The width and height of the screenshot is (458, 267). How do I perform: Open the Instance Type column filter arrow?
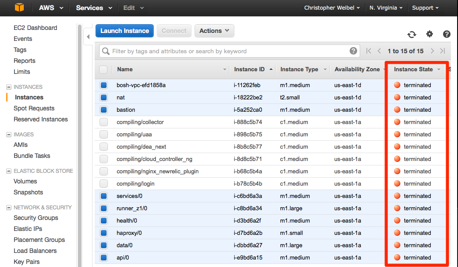pos(325,69)
